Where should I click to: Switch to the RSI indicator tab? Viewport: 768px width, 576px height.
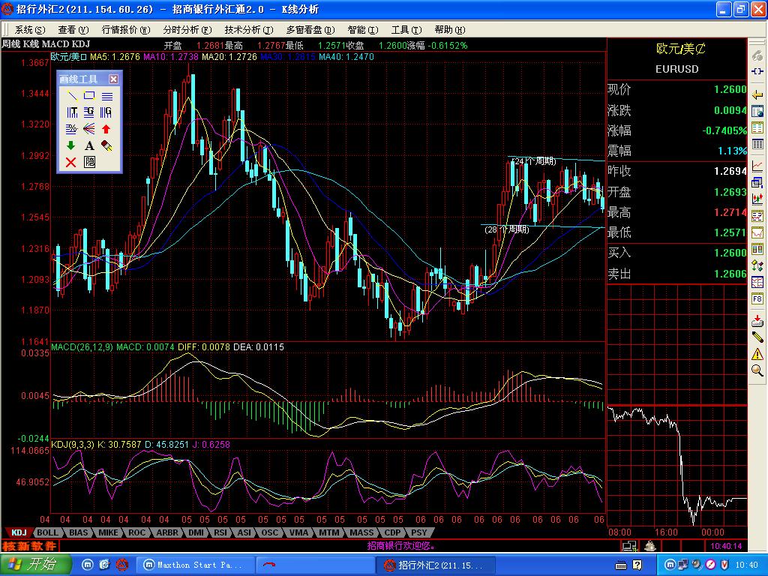point(220,532)
